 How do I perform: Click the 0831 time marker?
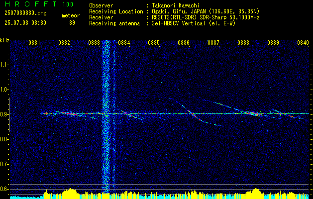(x=34, y=43)
